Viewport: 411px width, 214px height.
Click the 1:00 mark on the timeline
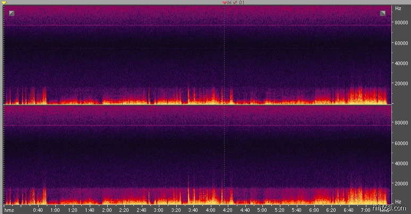coord(55,210)
